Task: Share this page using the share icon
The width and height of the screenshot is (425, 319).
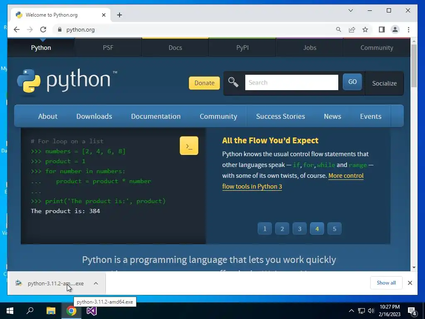Action: click(352, 29)
